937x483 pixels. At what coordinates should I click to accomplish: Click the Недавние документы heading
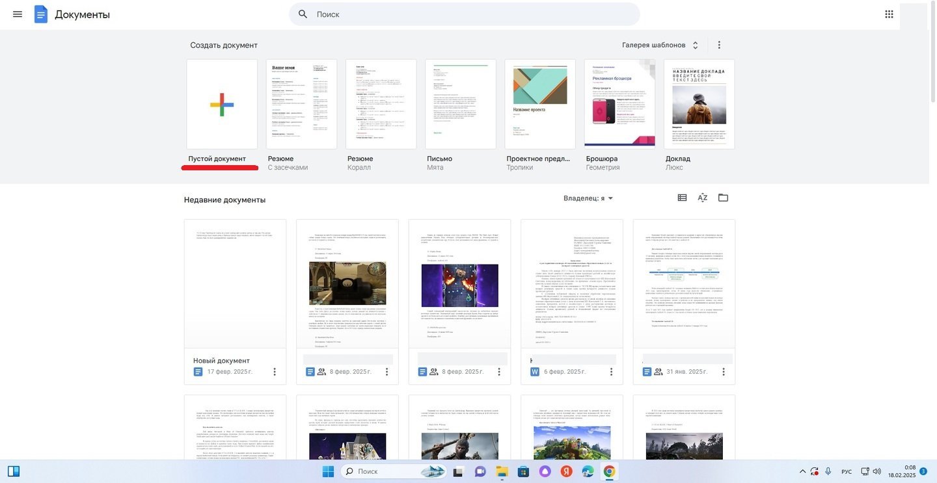224,200
